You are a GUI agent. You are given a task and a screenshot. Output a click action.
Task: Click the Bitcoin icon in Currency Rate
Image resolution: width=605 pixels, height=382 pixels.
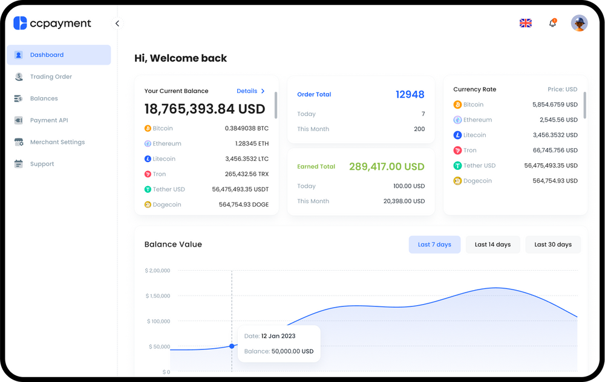(x=457, y=105)
